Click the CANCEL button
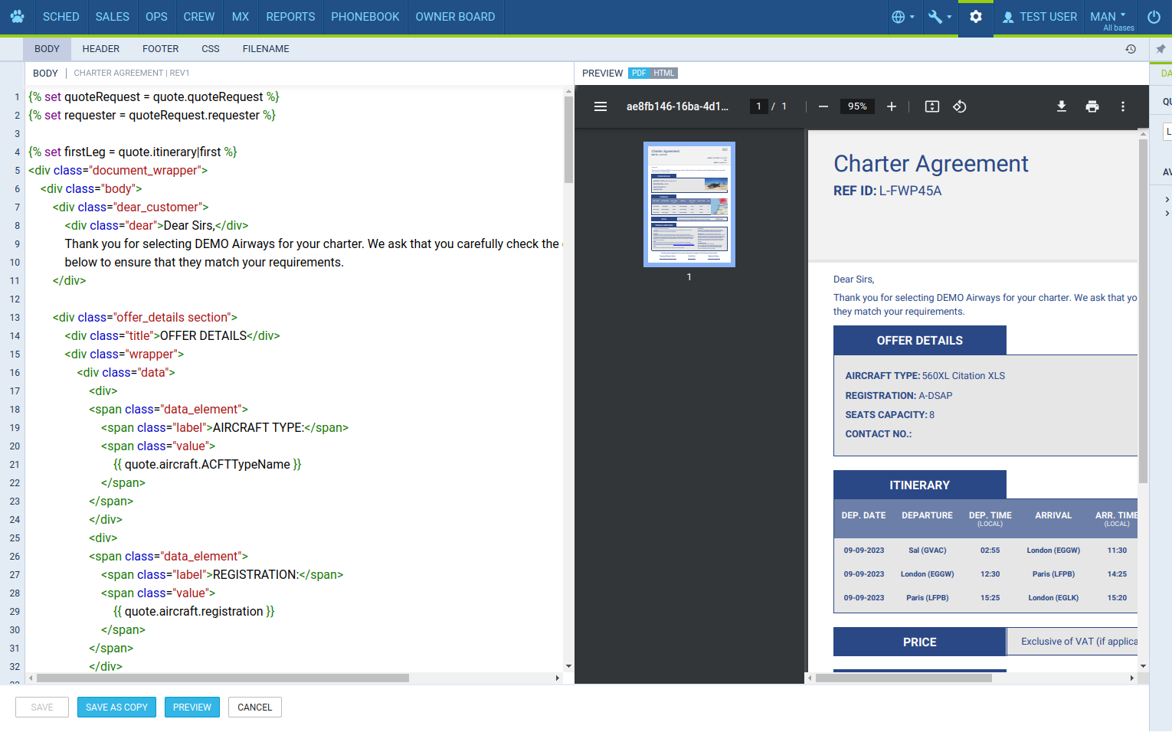Viewport: 1172px width, 732px height. pos(254,707)
